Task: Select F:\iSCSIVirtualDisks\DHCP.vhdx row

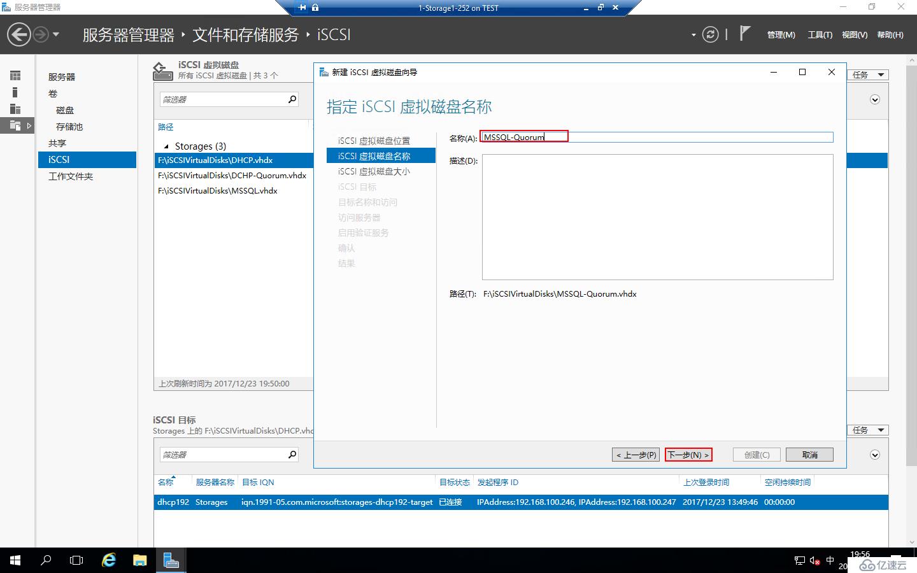Action: [234, 160]
